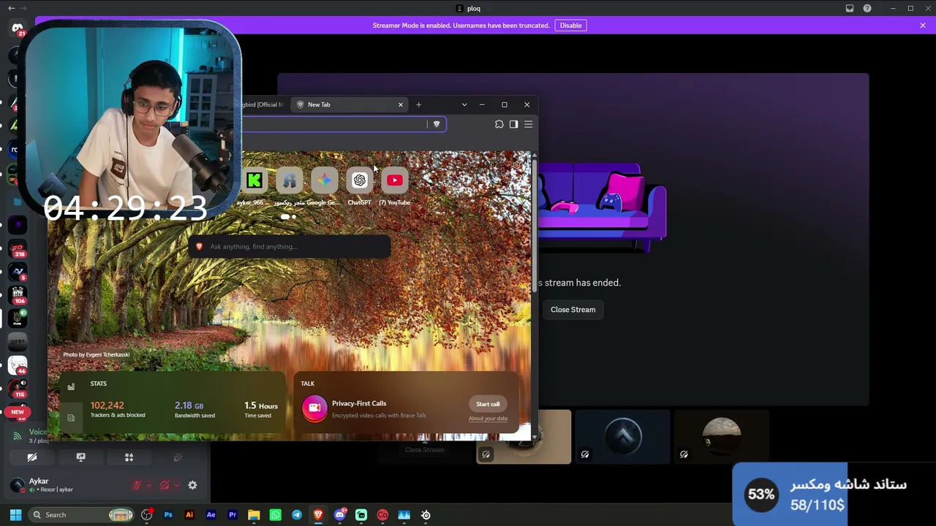Viewport: 936px width, 526px height.
Task: Open the Windows Start menu
Action: point(15,515)
